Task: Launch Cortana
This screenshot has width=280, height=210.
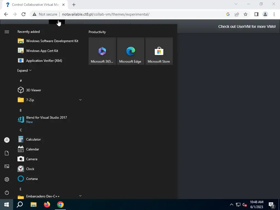Action: [50, 179]
